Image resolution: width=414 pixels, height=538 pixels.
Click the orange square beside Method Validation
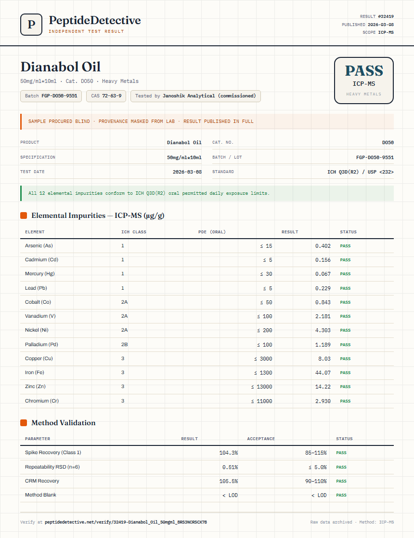point(24,423)
